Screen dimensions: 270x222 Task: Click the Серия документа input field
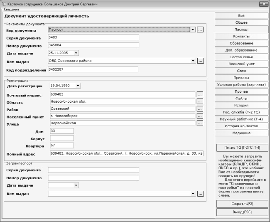pyautogui.click(x=93, y=37)
